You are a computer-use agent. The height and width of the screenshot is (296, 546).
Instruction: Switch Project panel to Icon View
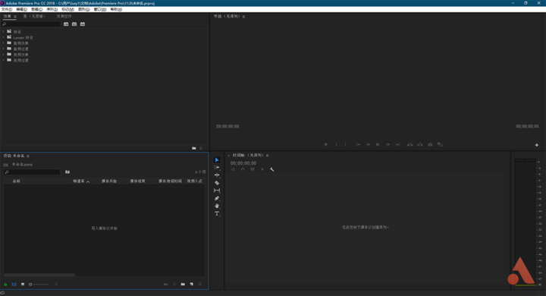[x=23, y=284]
